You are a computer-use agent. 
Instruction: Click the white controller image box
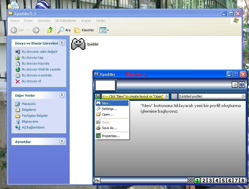(x=105, y=85)
